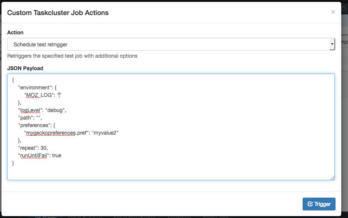
Task: Place cursor at the repeat value 30
Action: 43,148
